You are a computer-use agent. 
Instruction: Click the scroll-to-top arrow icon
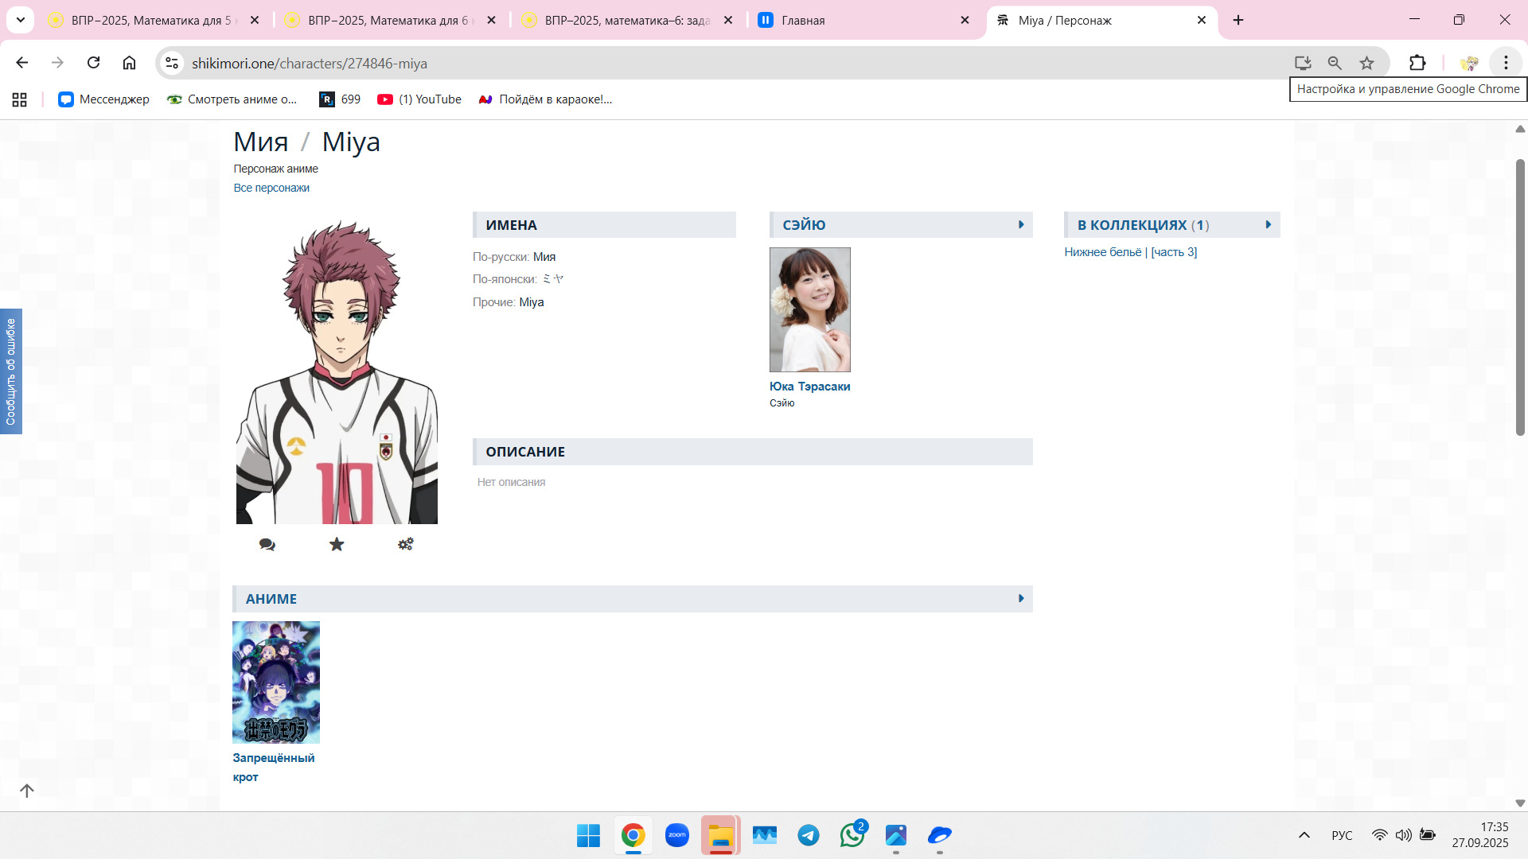(x=27, y=791)
